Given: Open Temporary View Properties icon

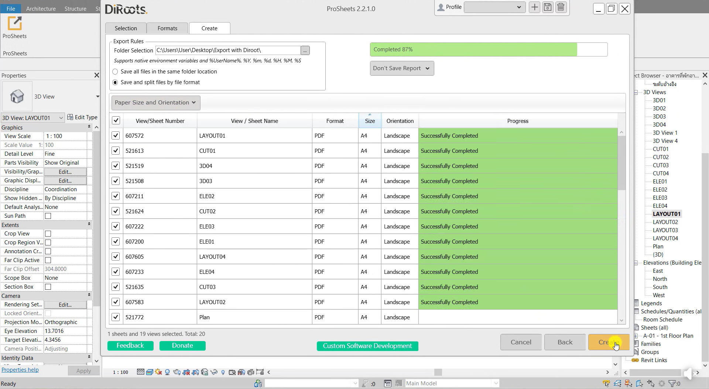Looking at the screenshot, I should (232, 372).
